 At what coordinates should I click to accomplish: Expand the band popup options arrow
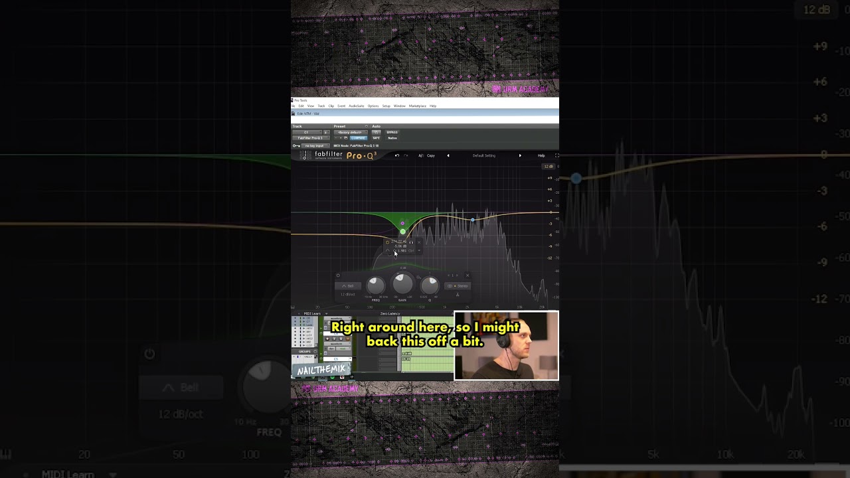[419, 250]
